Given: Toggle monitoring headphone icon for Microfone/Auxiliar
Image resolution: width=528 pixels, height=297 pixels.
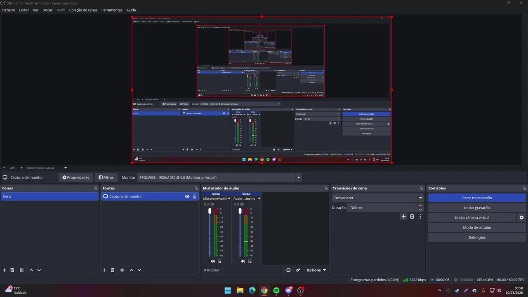Looking at the screenshot, I should coord(219,261).
